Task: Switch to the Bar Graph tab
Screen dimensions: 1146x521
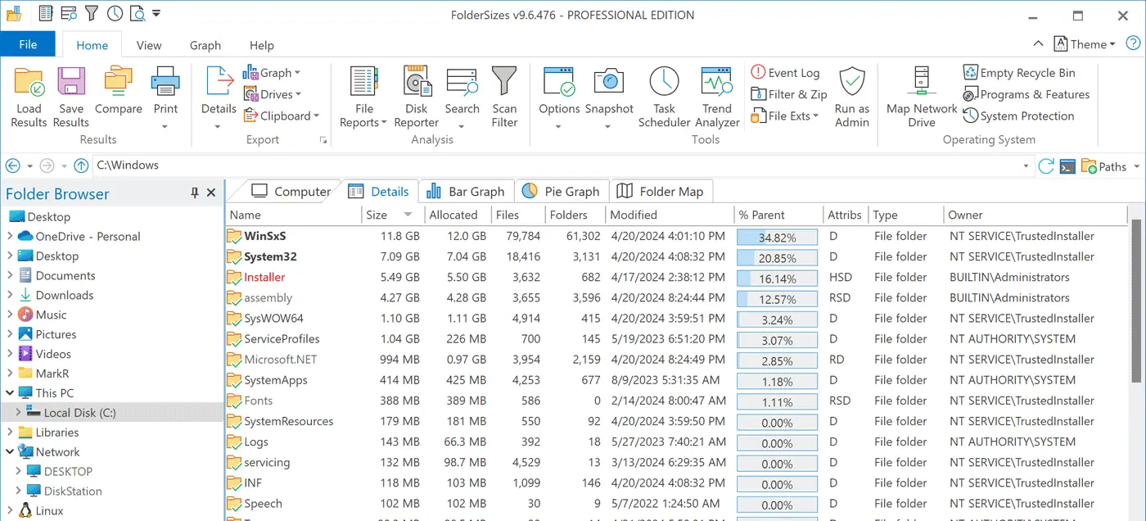Action: (x=465, y=191)
